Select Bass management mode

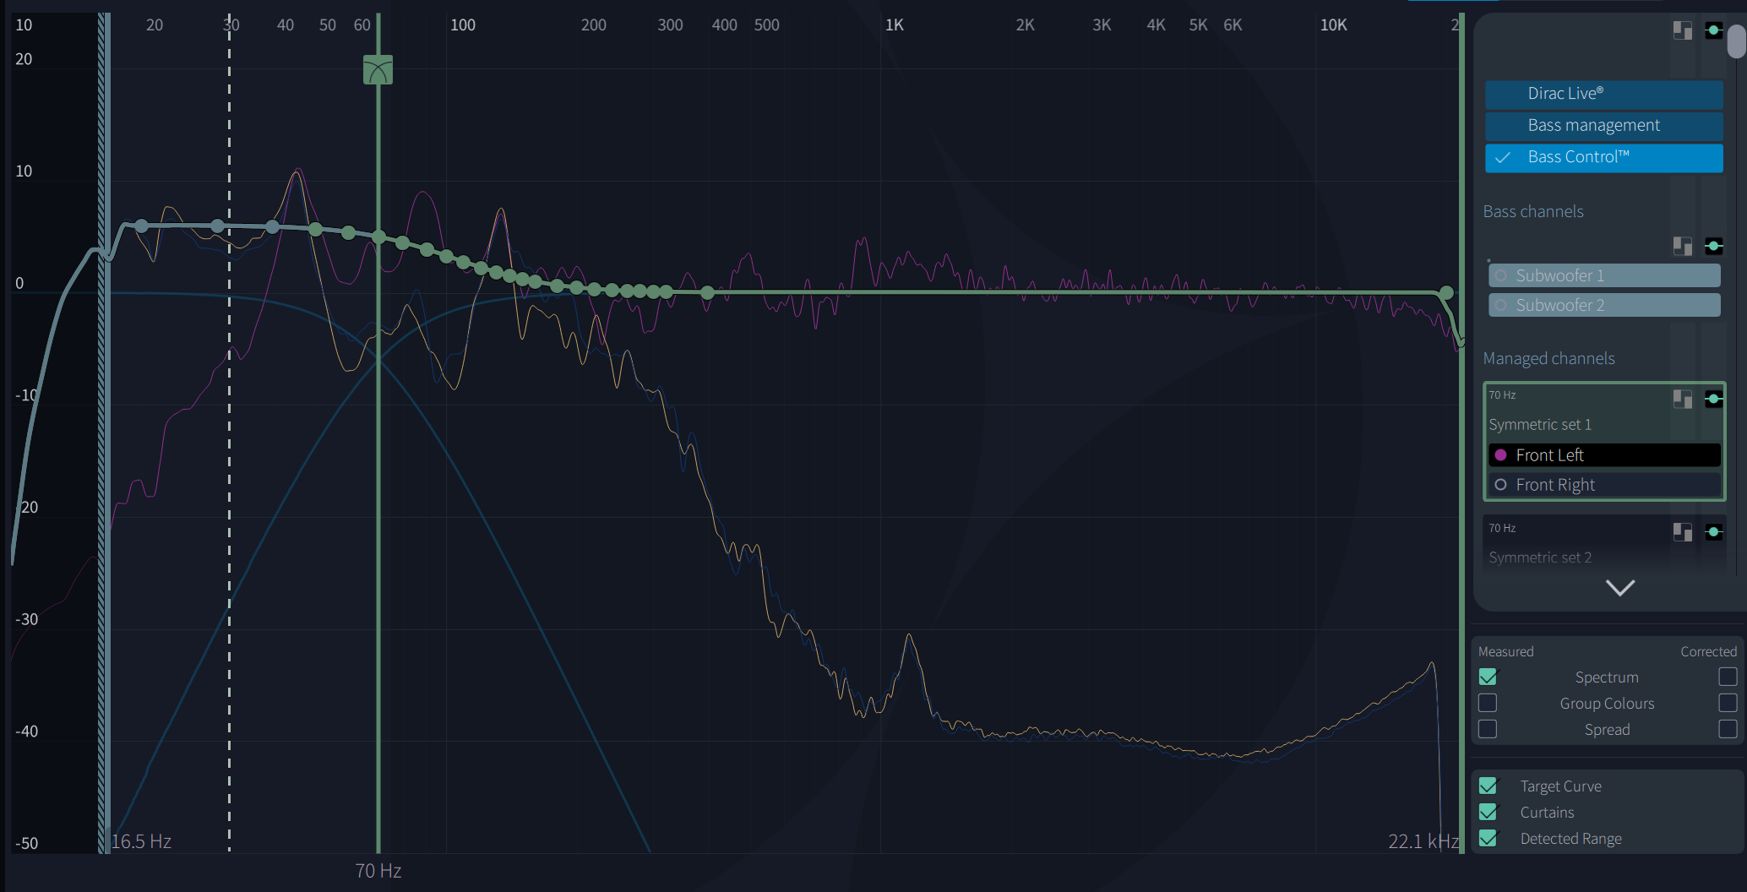[1603, 125]
